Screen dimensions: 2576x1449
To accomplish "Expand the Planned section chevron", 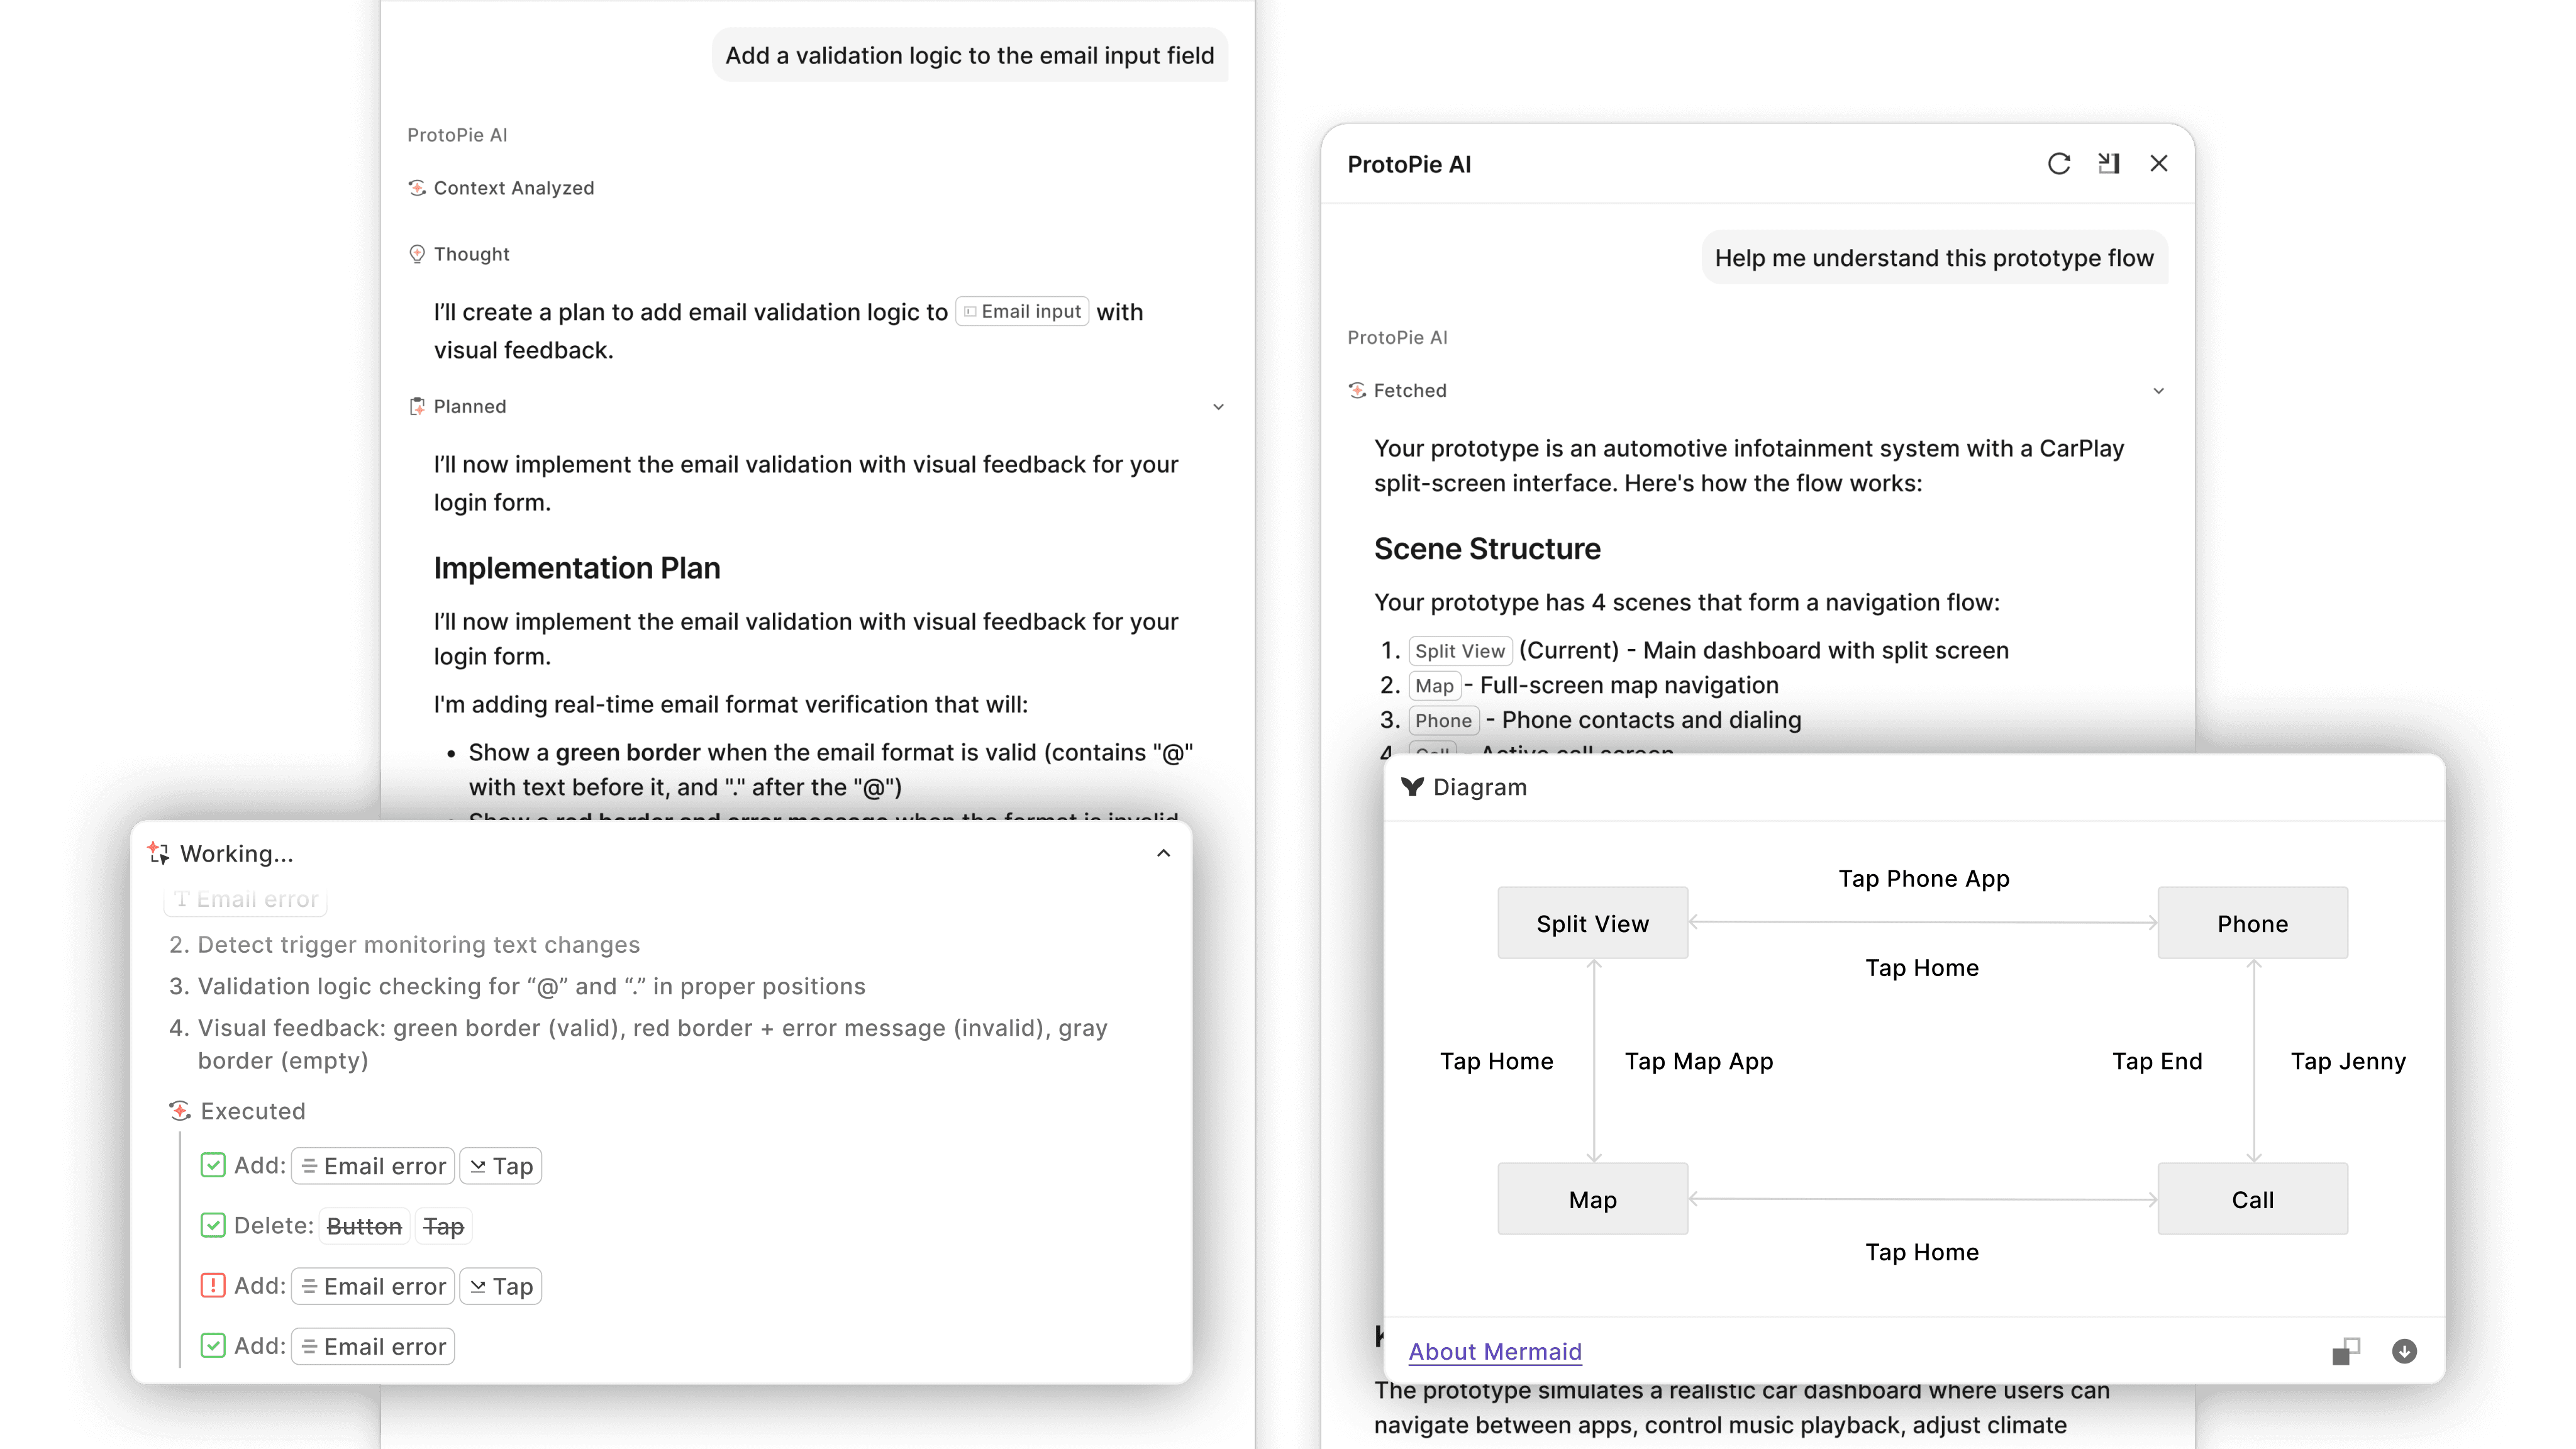I will pos(1218,407).
